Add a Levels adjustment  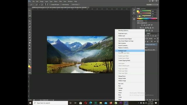[144, 25]
